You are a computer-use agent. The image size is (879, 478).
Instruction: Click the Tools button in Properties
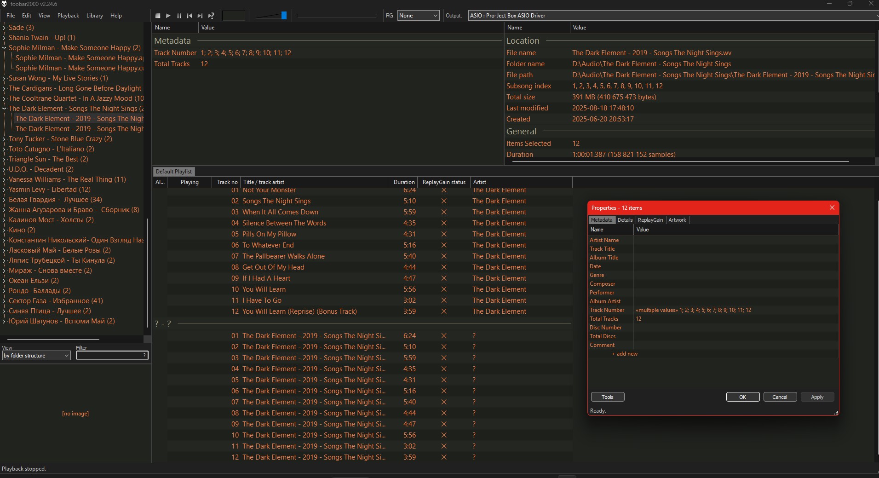click(x=607, y=397)
